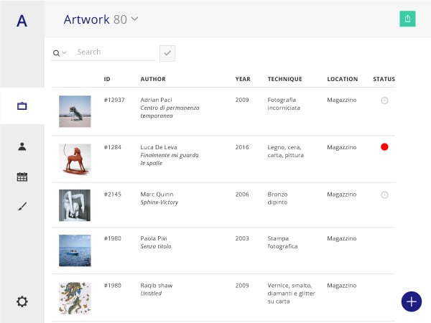Click into the Search input field

pyautogui.click(x=115, y=52)
